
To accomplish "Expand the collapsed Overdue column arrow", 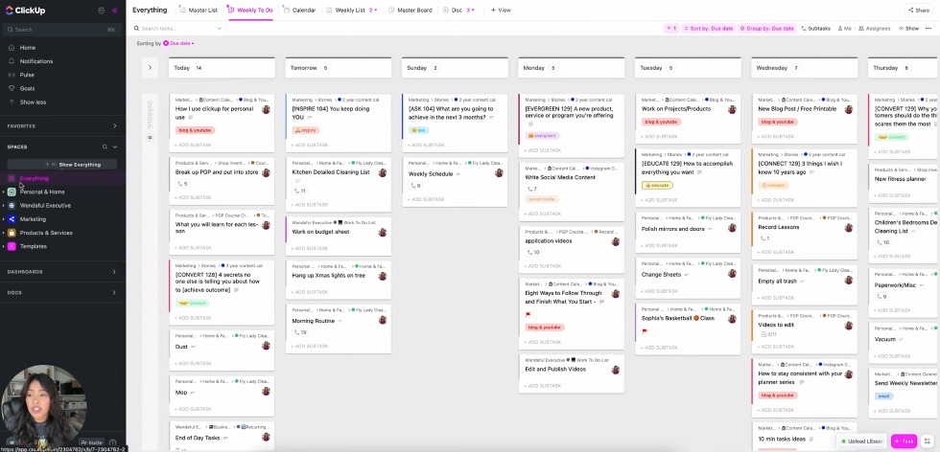I will tap(150, 68).
